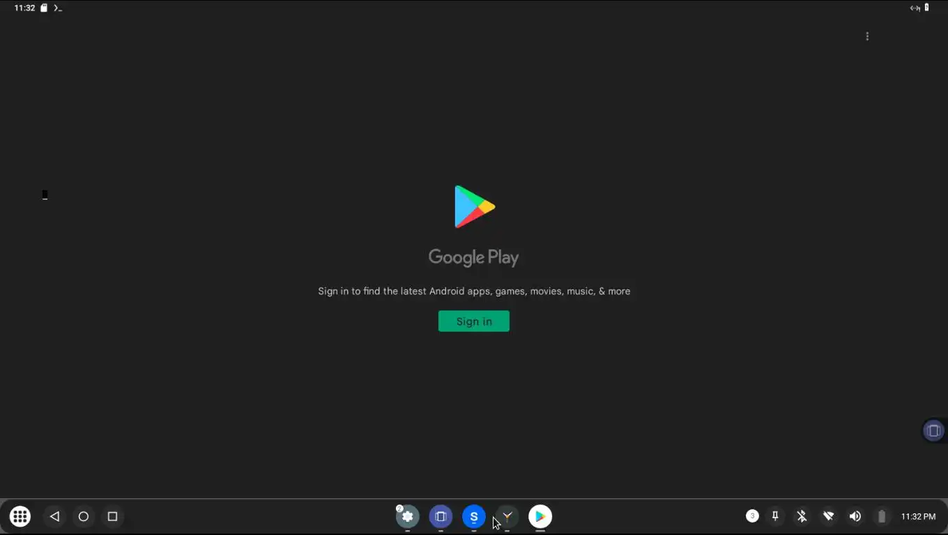Viewport: 948px width, 535px height.
Task: Open the Settings gear taskbar app
Action: [408, 516]
